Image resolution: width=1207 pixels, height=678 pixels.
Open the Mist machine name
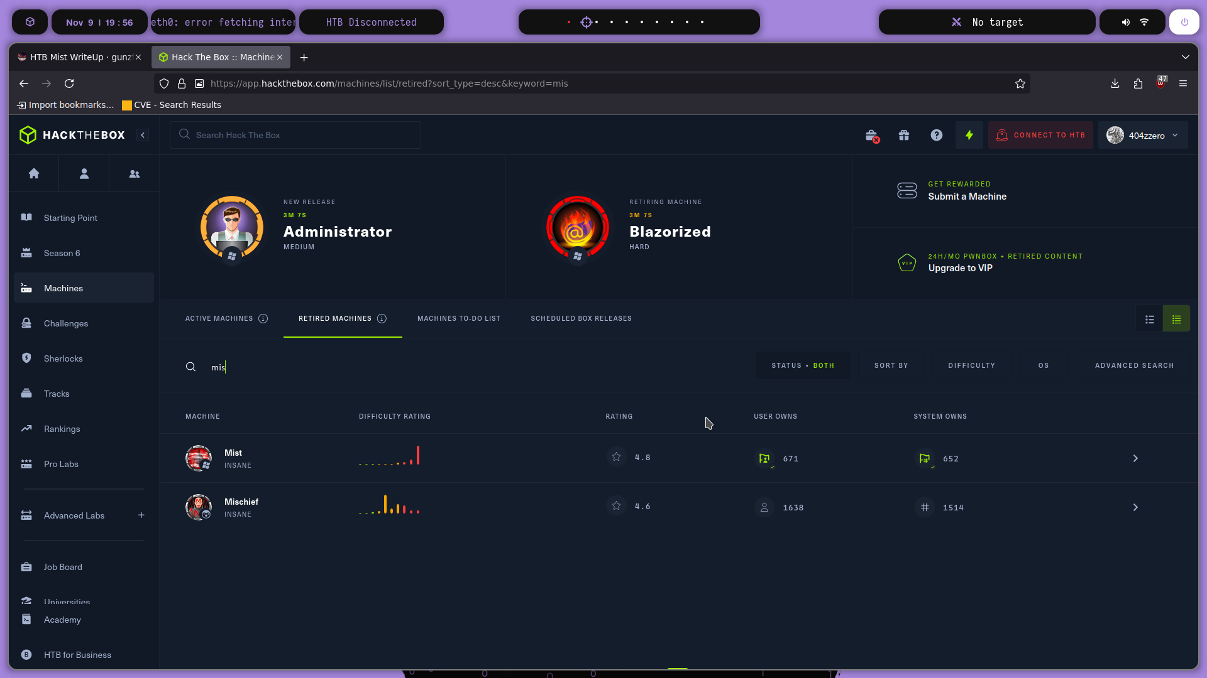(233, 453)
